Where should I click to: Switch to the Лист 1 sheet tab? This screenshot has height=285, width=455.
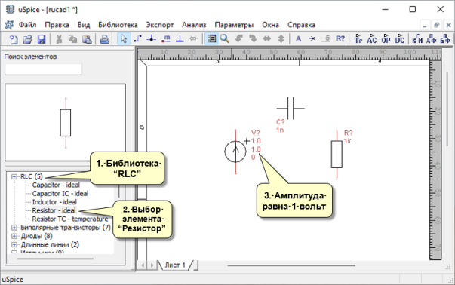tap(175, 265)
